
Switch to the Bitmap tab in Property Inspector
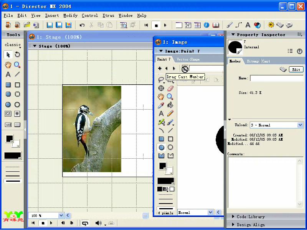(x=253, y=61)
